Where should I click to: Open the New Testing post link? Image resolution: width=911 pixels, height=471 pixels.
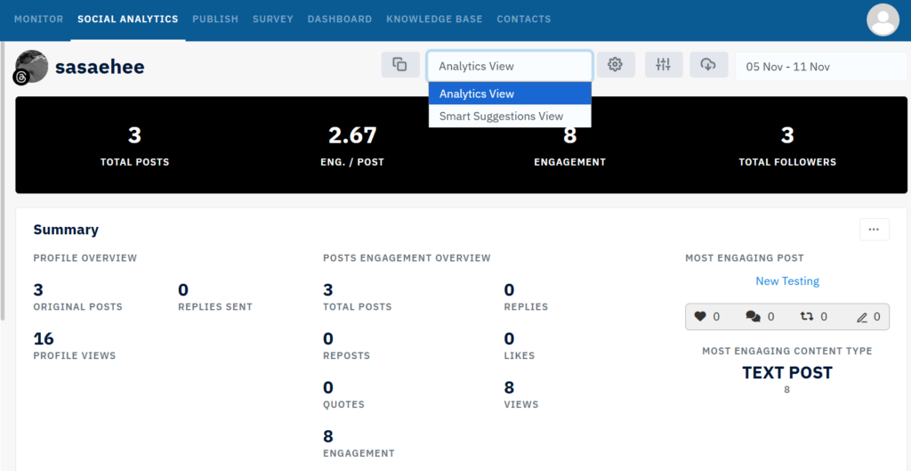coord(786,280)
